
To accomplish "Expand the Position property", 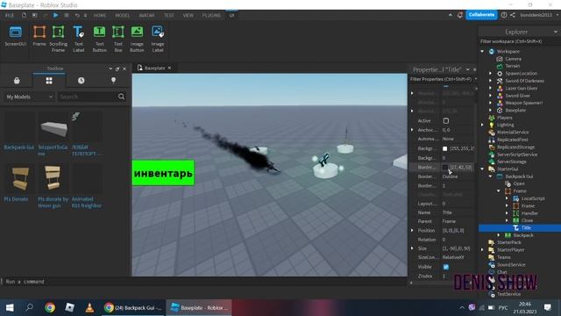I will pos(412,230).
